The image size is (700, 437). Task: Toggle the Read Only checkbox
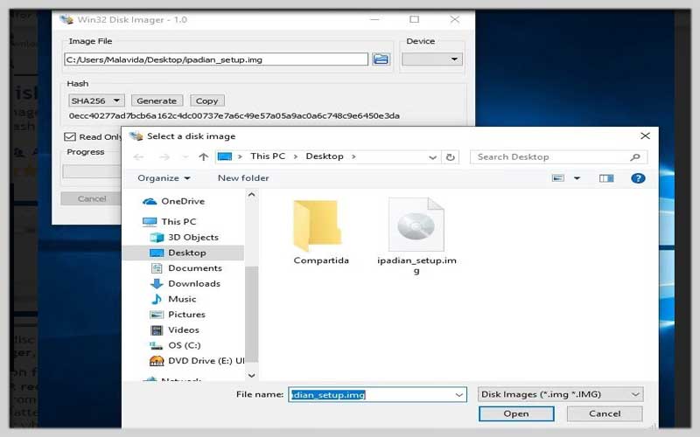pos(70,136)
